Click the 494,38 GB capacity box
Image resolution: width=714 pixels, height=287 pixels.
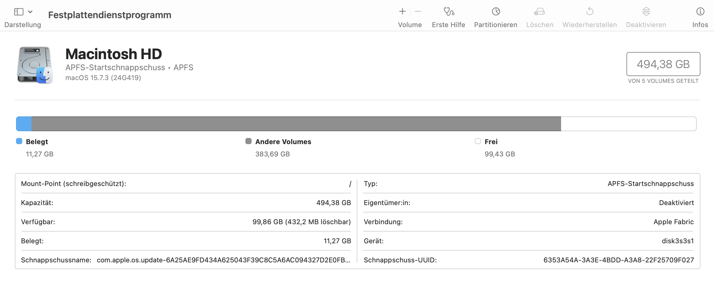pyautogui.click(x=663, y=64)
